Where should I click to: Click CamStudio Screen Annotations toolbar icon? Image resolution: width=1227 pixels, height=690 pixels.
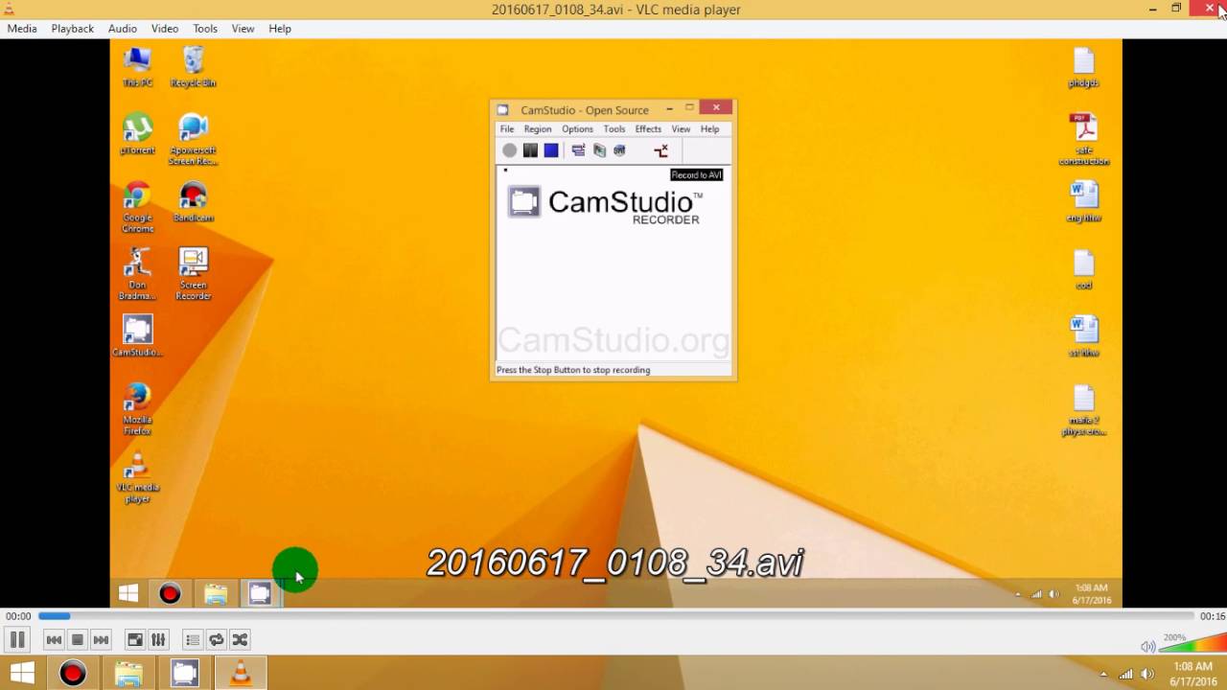(x=599, y=150)
